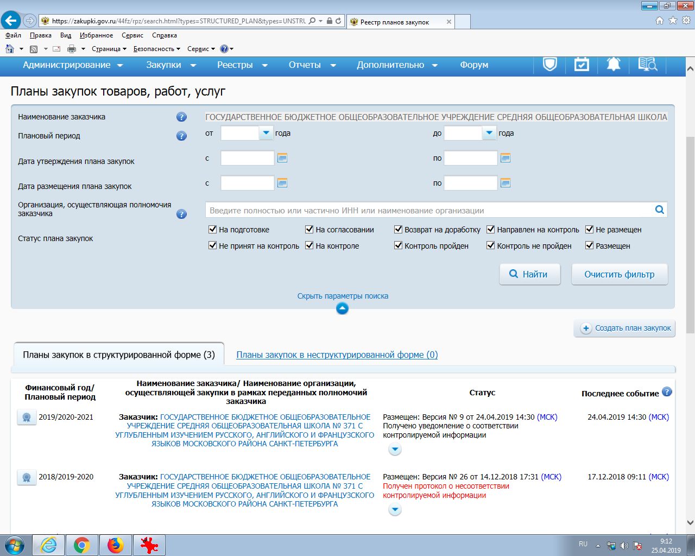The width and height of the screenshot is (695, 556).
Task: Expand status details for version № 26 plan
Action: click(395, 510)
